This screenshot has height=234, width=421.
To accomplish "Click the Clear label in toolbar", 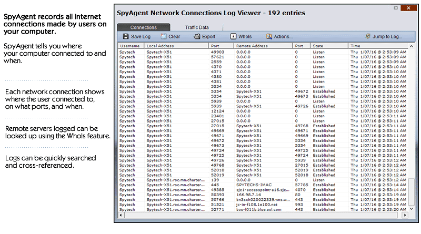I will [174, 36].
